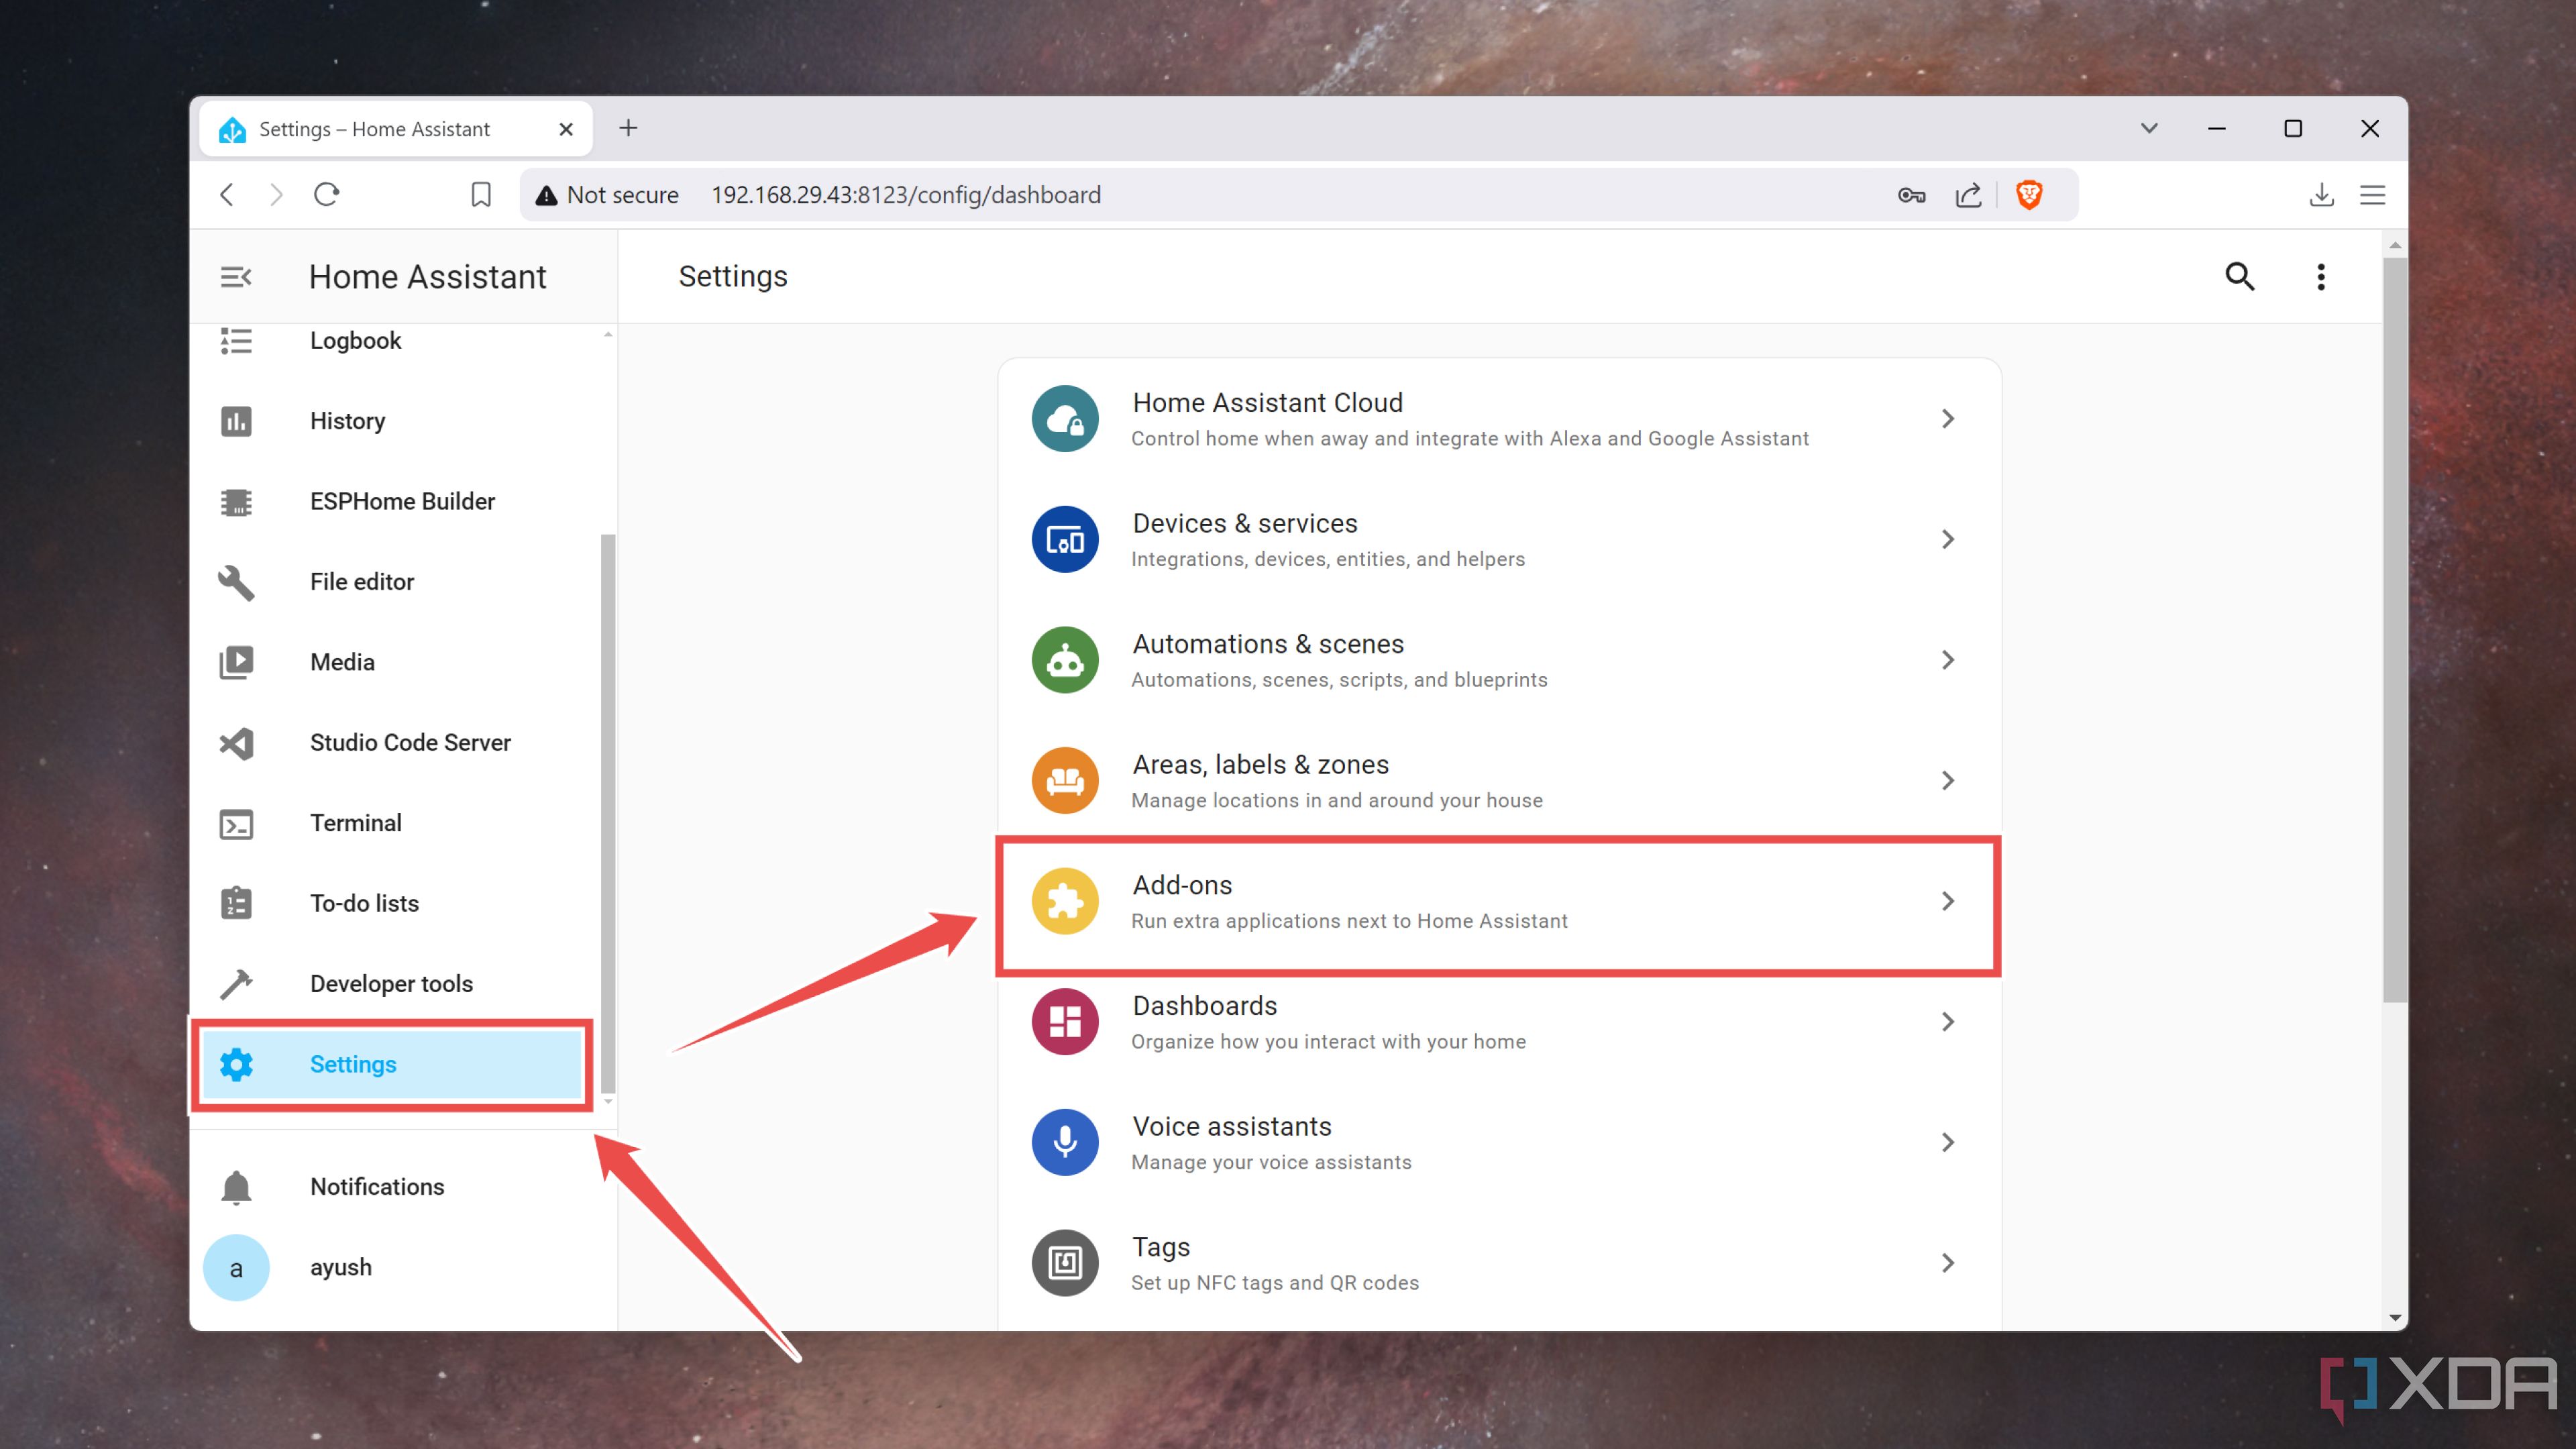Image resolution: width=2576 pixels, height=1449 pixels.
Task: Open the Notifications bell icon
Action: [x=236, y=1187]
